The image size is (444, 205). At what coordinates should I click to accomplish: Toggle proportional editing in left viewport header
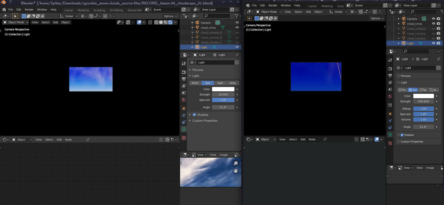pyautogui.click(x=105, y=16)
